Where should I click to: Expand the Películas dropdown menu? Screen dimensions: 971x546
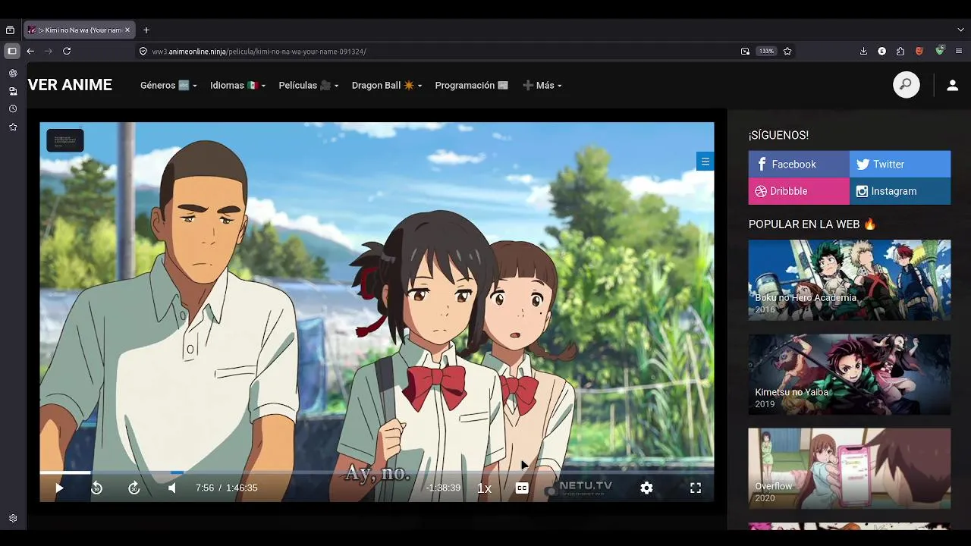click(308, 86)
